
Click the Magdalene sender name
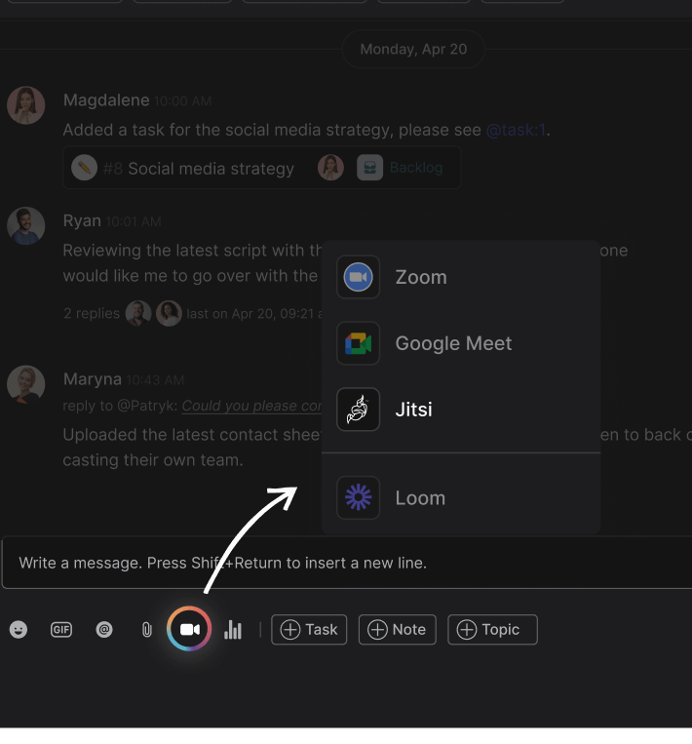(106, 100)
